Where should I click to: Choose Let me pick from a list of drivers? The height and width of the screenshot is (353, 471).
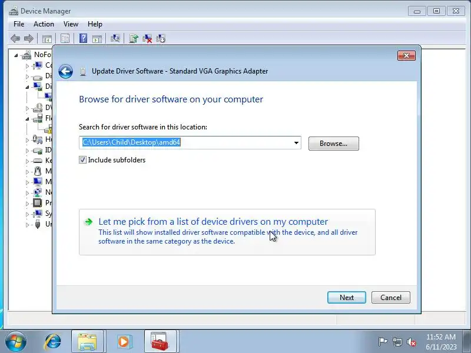[x=227, y=232]
